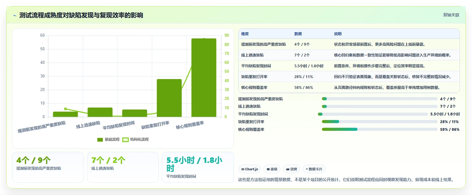Click table cell 7个 / 2个
The height and width of the screenshot is (195, 472).
(302, 55)
